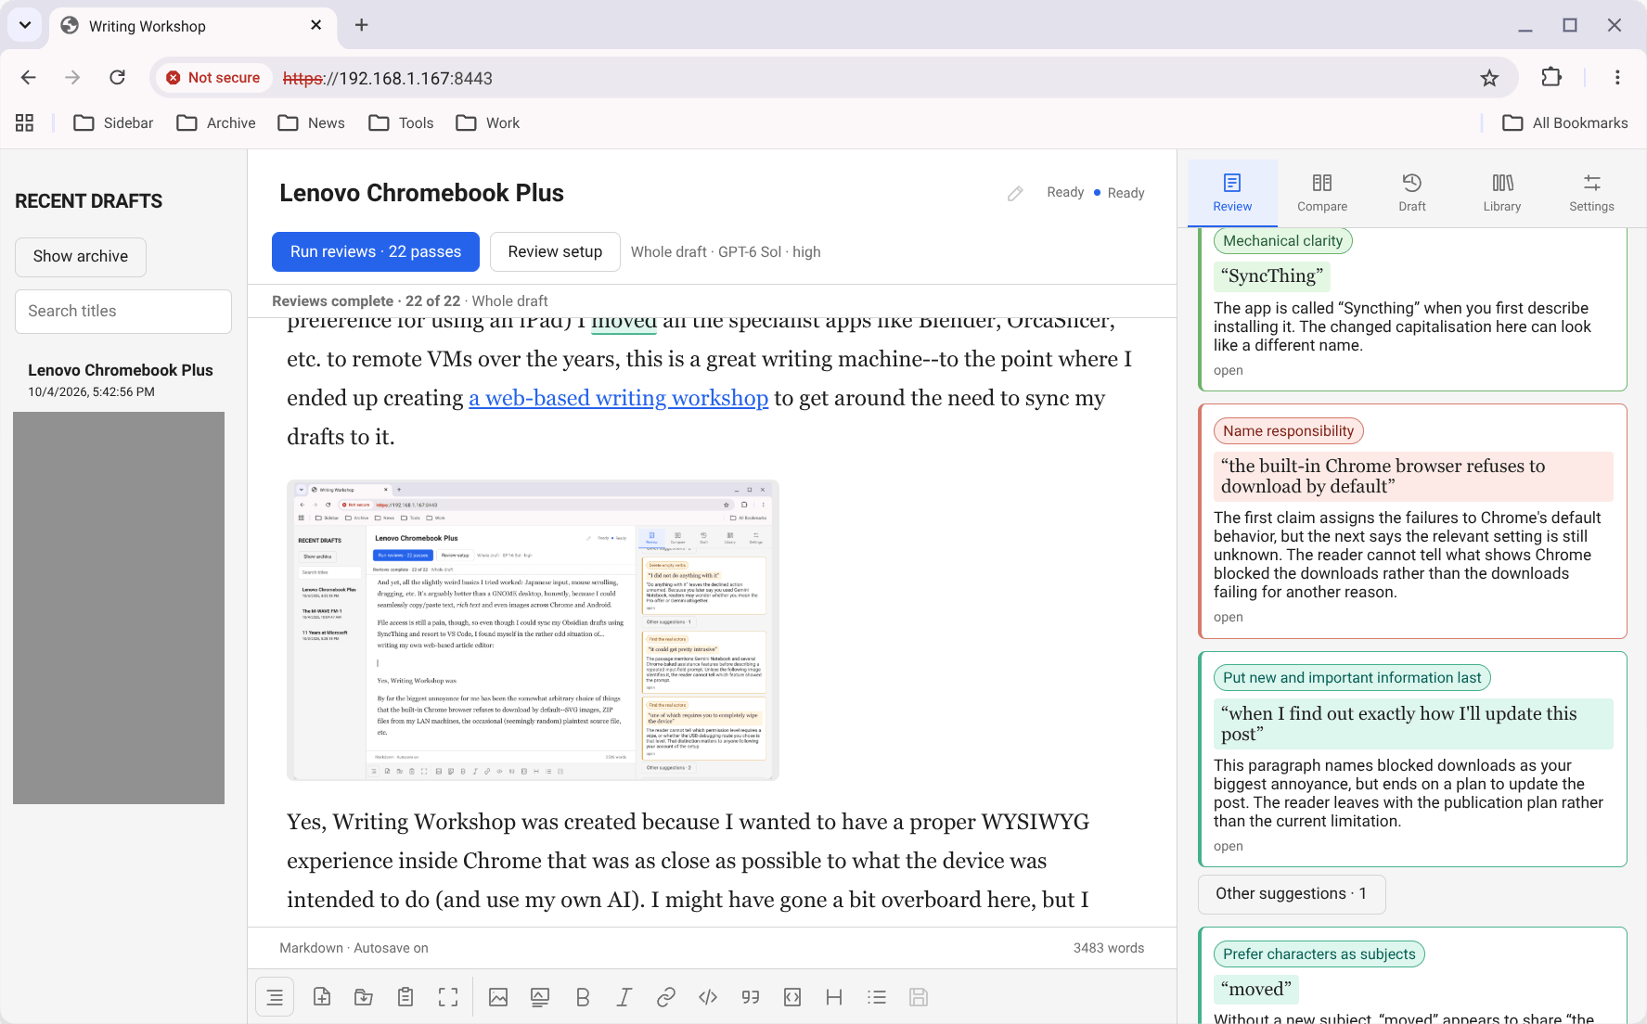This screenshot has width=1647, height=1024.
Task: Click the Show archive button
Action: pyautogui.click(x=81, y=257)
